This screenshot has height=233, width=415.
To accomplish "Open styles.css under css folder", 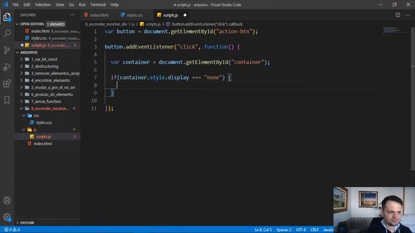I will pos(43,122).
